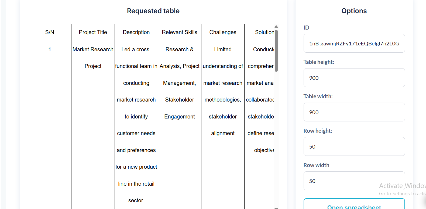Viewport: 426px width, 209px height.
Task: Click the row number 1 cell
Action: [50, 50]
